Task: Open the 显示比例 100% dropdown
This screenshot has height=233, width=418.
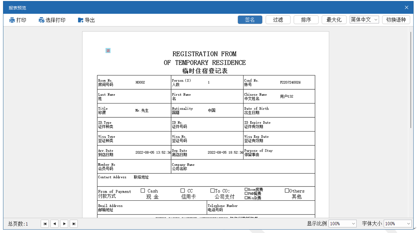Action: click(x=342, y=224)
